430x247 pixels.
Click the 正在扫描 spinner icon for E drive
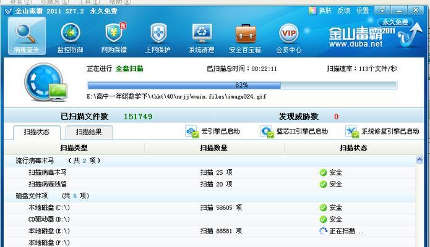tap(323, 231)
